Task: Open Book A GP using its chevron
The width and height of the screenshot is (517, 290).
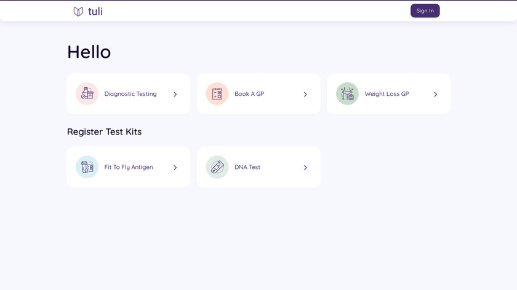Action: tap(305, 94)
